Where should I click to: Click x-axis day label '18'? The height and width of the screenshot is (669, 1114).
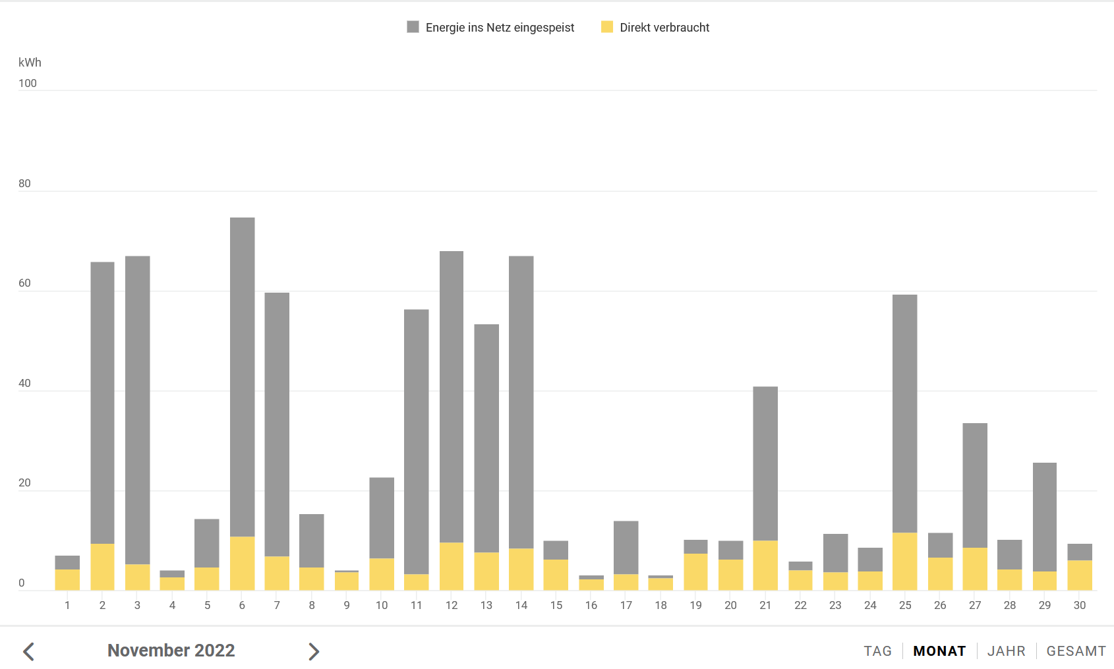pyautogui.click(x=660, y=605)
